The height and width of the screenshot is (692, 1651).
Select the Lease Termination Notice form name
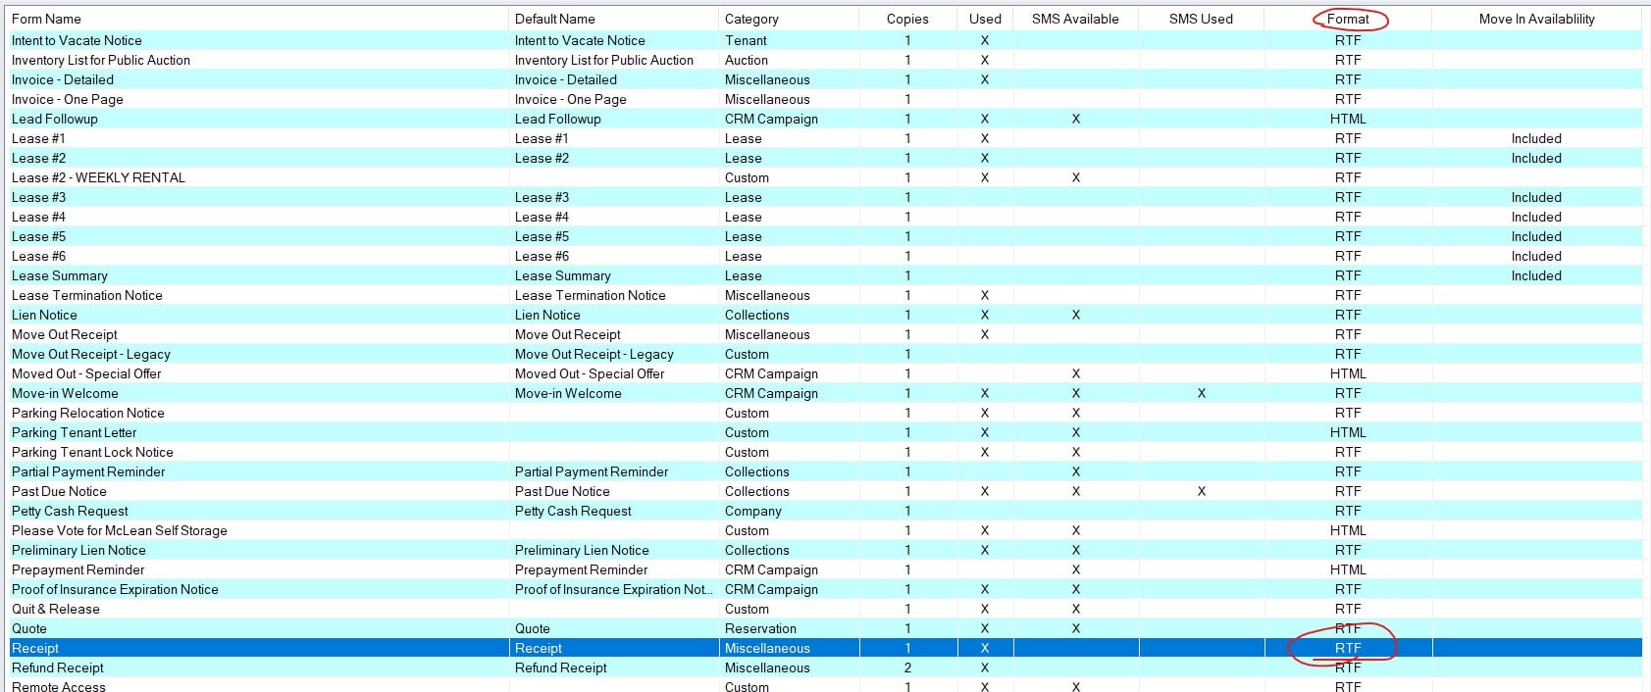[87, 295]
